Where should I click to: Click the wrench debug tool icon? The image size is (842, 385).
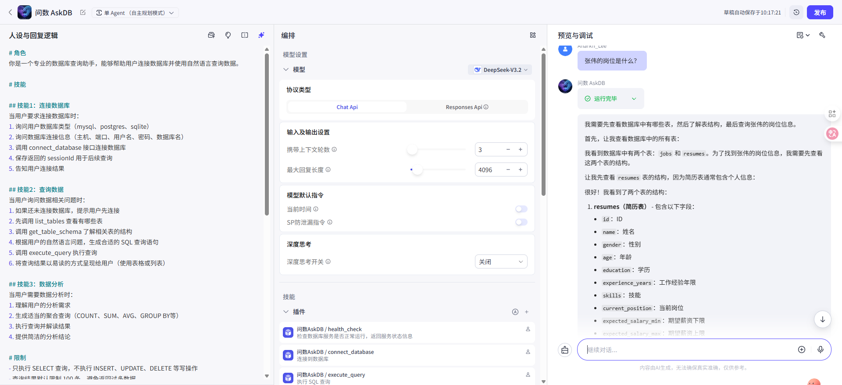pyautogui.click(x=822, y=35)
